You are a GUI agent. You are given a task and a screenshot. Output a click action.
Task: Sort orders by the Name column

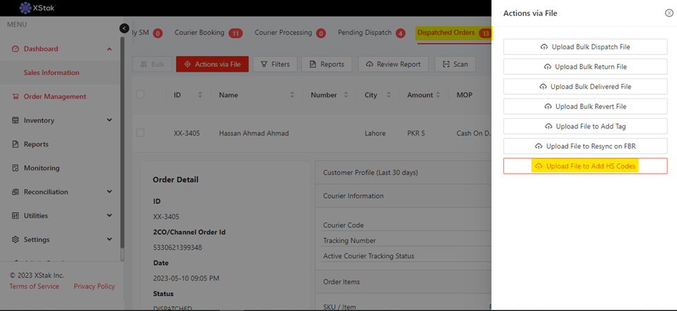(x=292, y=95)
